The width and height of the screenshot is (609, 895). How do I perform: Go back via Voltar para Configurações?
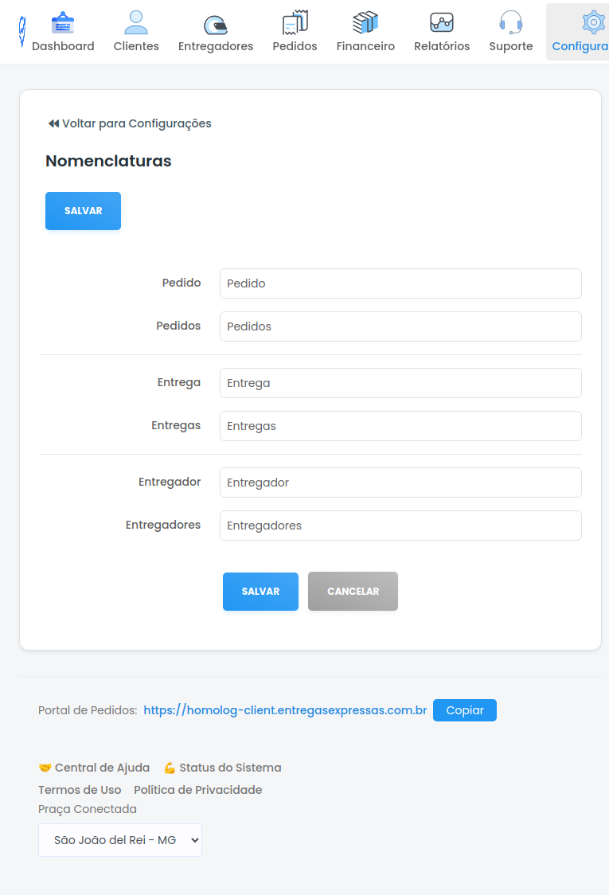coord(130,123)
